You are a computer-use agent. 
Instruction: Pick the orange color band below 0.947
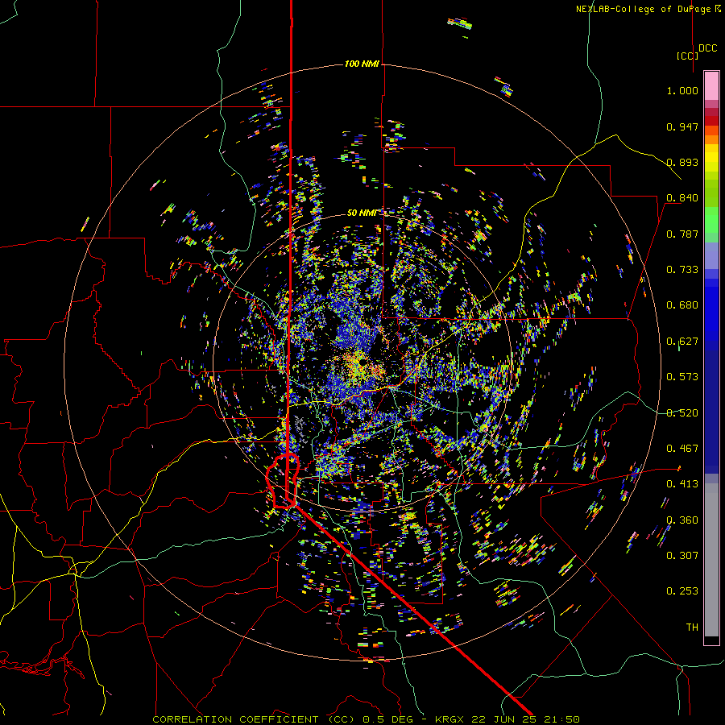tap(711, 139)
